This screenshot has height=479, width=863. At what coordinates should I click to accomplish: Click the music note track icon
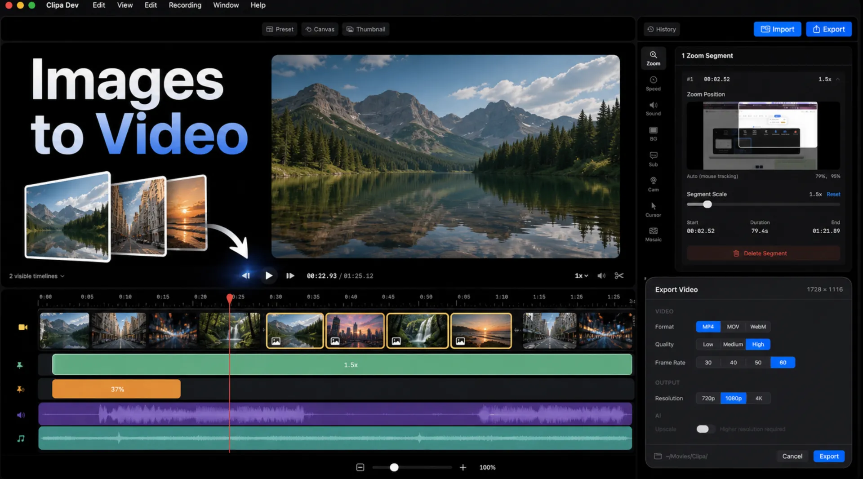pos(21,438)
